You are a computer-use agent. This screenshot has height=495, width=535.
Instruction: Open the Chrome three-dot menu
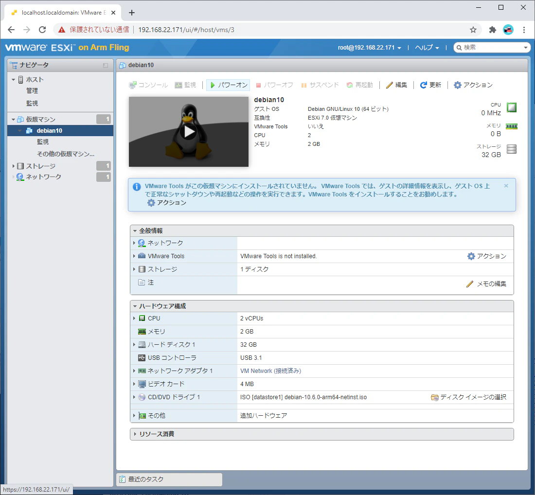click(x=524, y=30)
